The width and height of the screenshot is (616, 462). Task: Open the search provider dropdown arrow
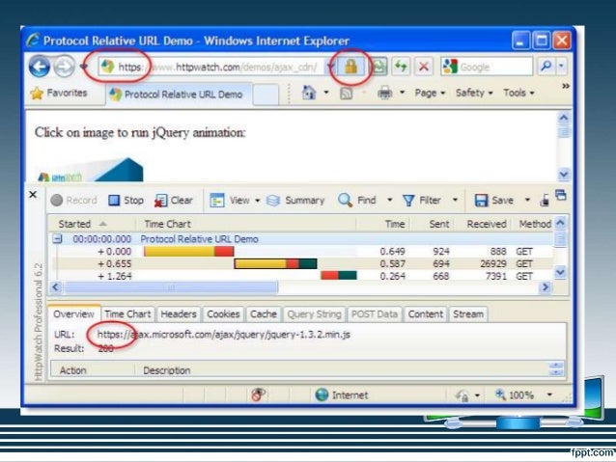tap(561, 66)
